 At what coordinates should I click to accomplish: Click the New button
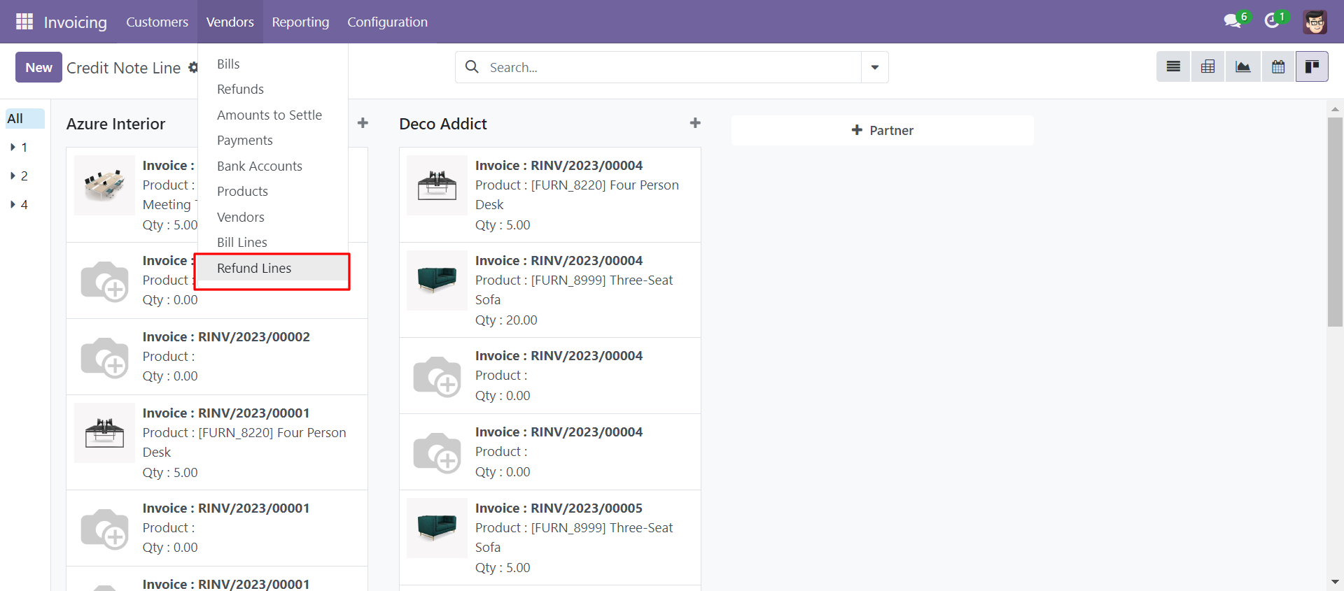38,67
